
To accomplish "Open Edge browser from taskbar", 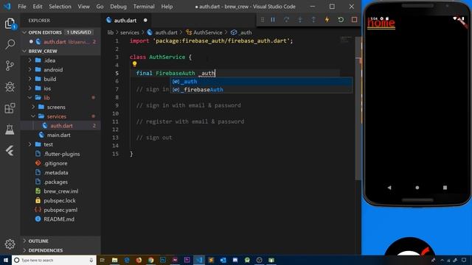I will pos(127,260).
